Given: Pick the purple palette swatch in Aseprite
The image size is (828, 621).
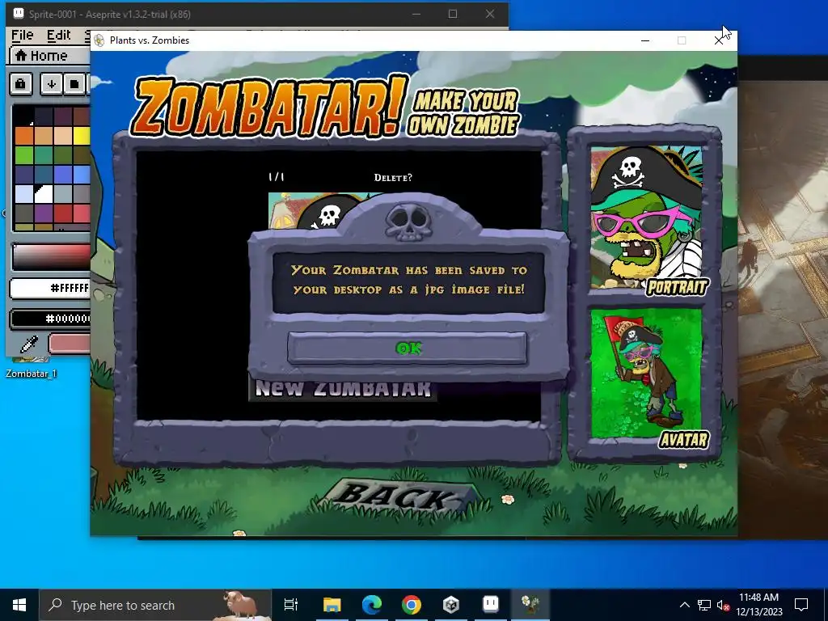Looking at the screenshot, I should (x=44, y=213).
